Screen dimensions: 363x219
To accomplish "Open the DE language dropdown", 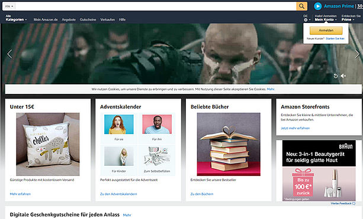I will (x=307, y=18).
